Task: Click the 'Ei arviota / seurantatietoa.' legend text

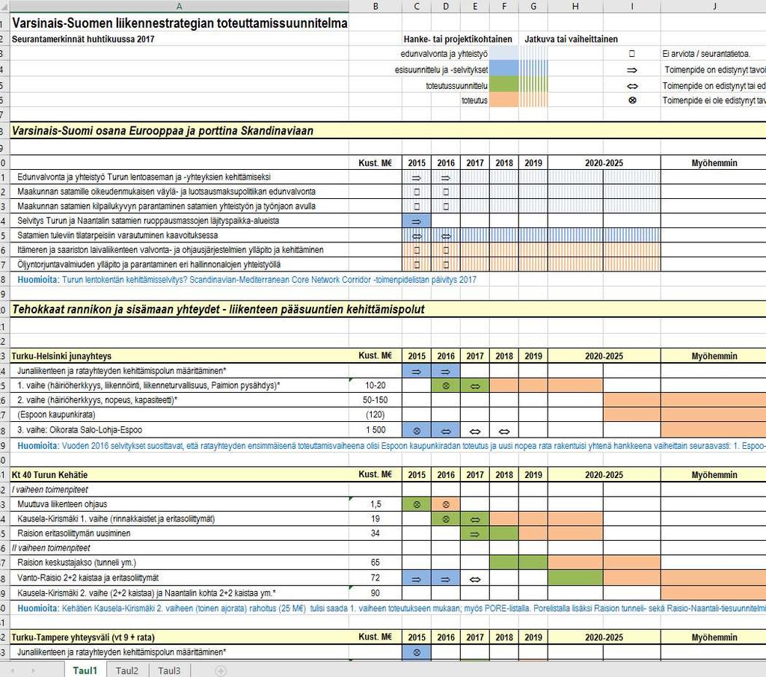Action: pyautogui.click(x=706, y=54)
